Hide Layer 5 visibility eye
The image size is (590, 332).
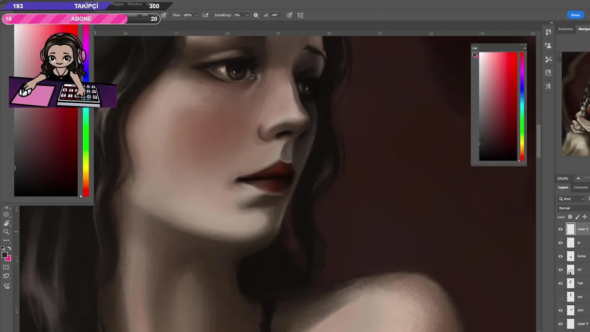coord(560,324)
